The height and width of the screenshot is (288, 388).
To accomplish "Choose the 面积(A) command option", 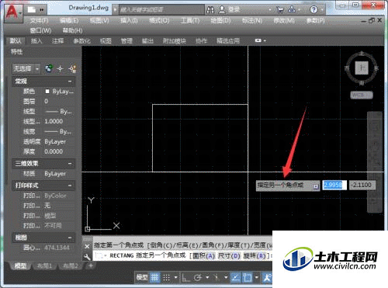I will (x=204, y=256).
